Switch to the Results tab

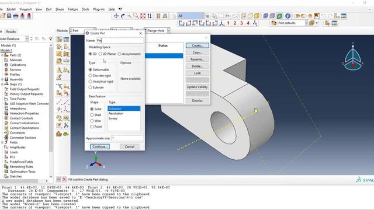tap(11, 32)
